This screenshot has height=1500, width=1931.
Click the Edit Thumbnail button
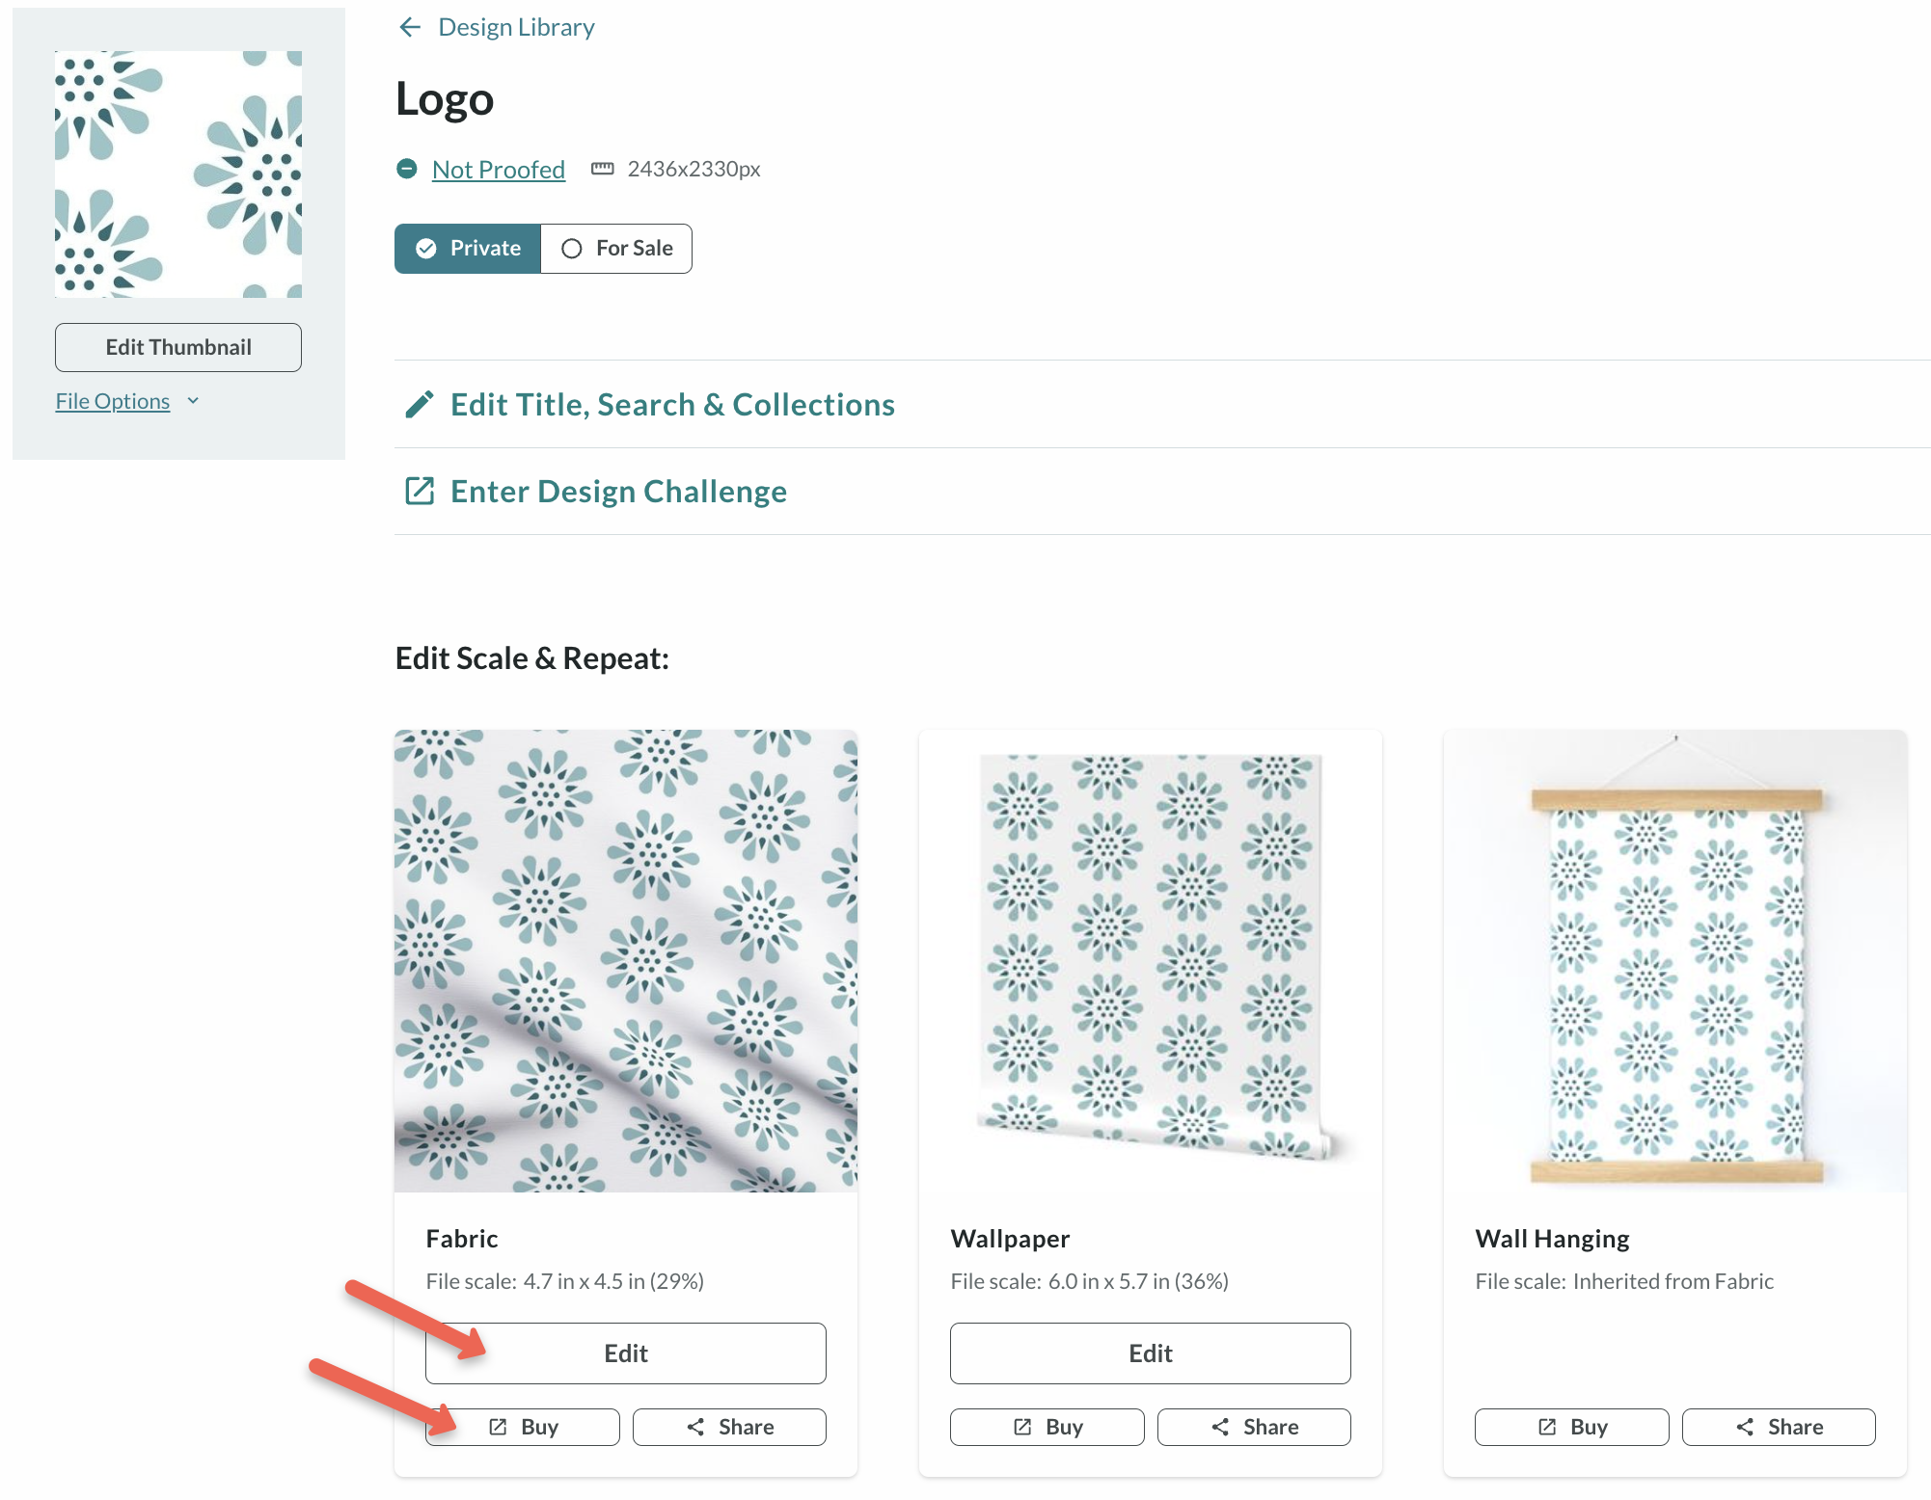pos(177,346)
